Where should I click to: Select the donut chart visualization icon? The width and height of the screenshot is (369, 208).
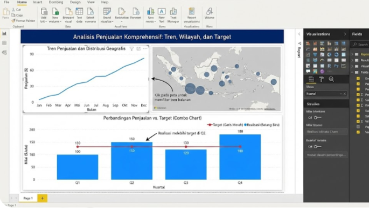point(337,54)
